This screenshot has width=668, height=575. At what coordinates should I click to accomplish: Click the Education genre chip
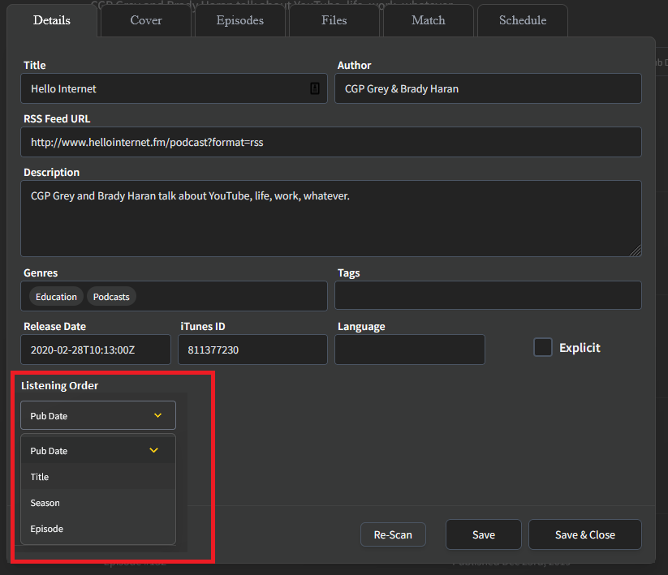[x=56, y=297]
